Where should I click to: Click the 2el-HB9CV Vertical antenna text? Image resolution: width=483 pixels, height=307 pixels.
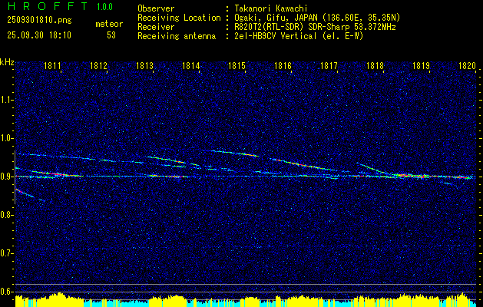[x=299, y=36]
